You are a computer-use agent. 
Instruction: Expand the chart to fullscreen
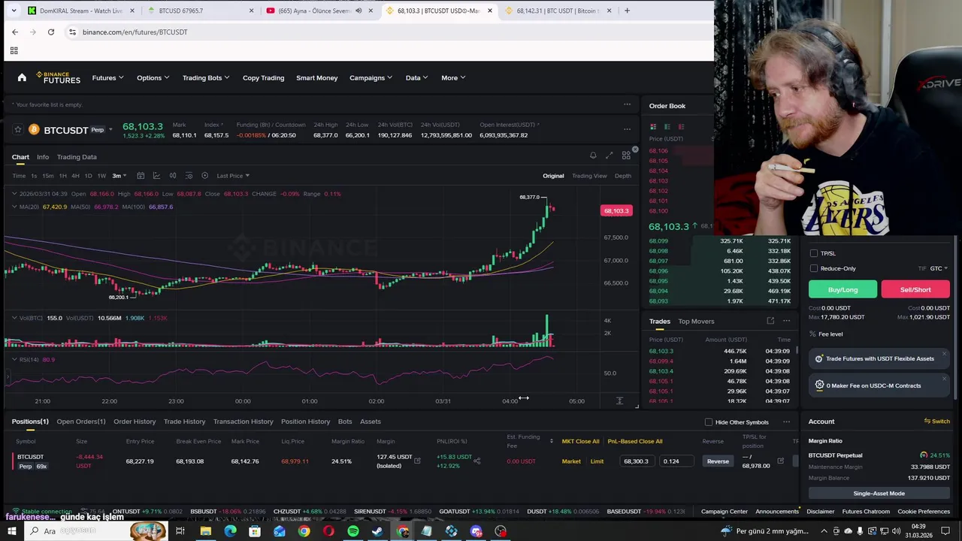tap(610, 156)
